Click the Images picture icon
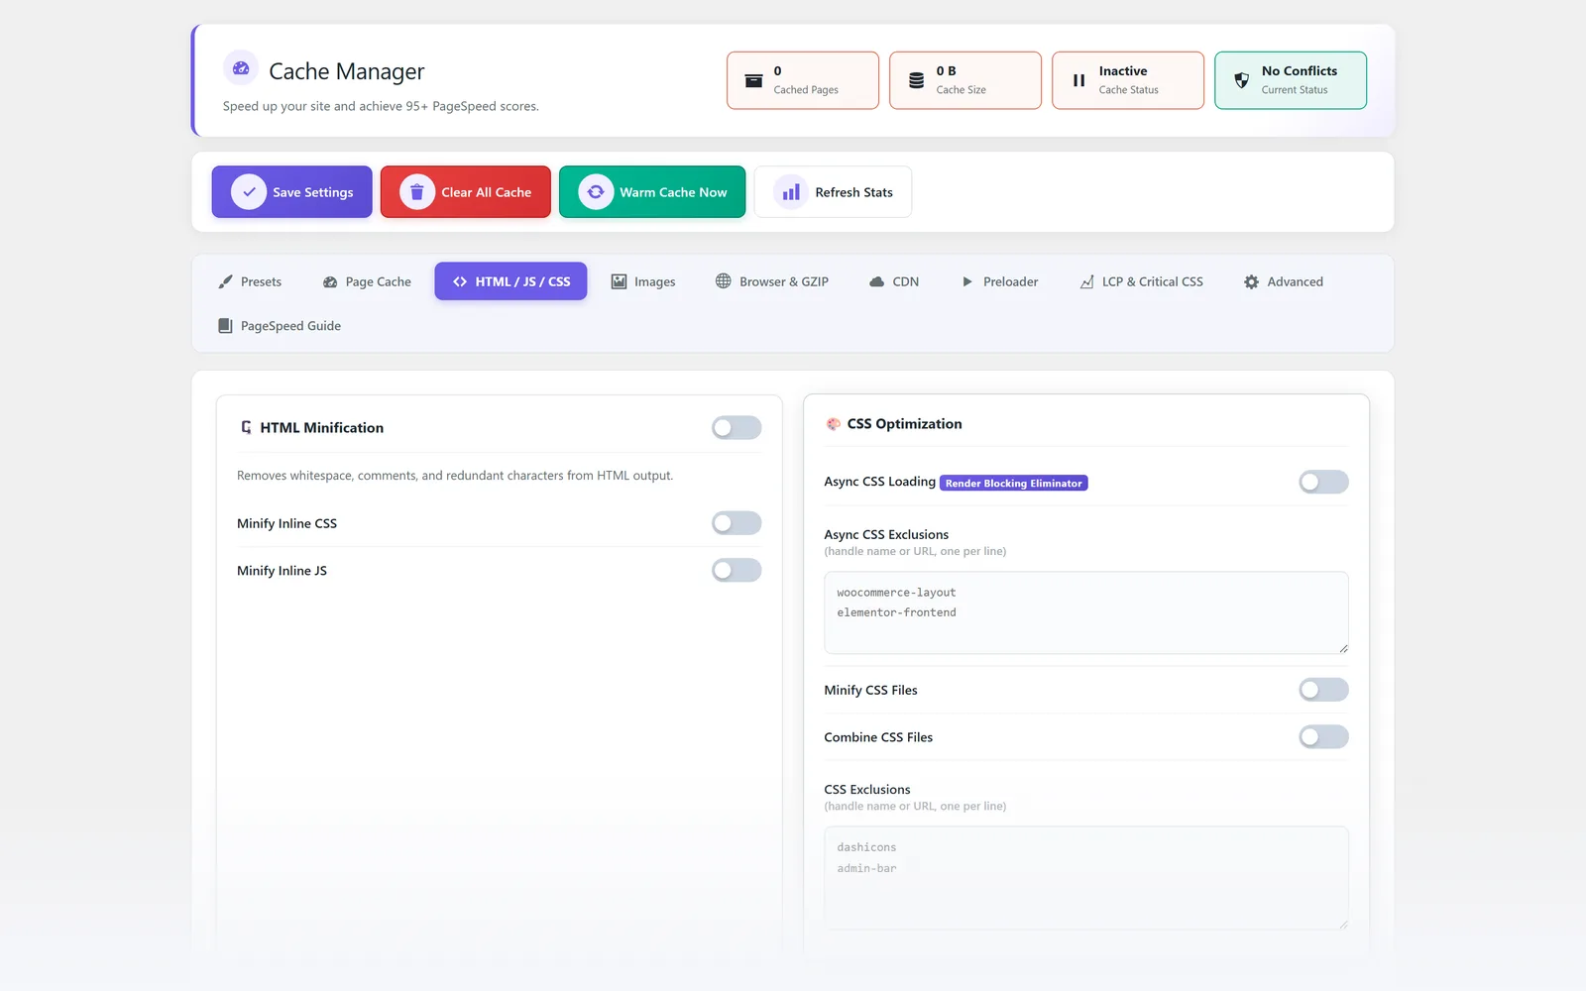This screenshot has height=991, width=1586. tap(619, 281)
